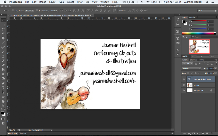Open the History panel icon
218x136 pixels.
[x=177, y=20]
